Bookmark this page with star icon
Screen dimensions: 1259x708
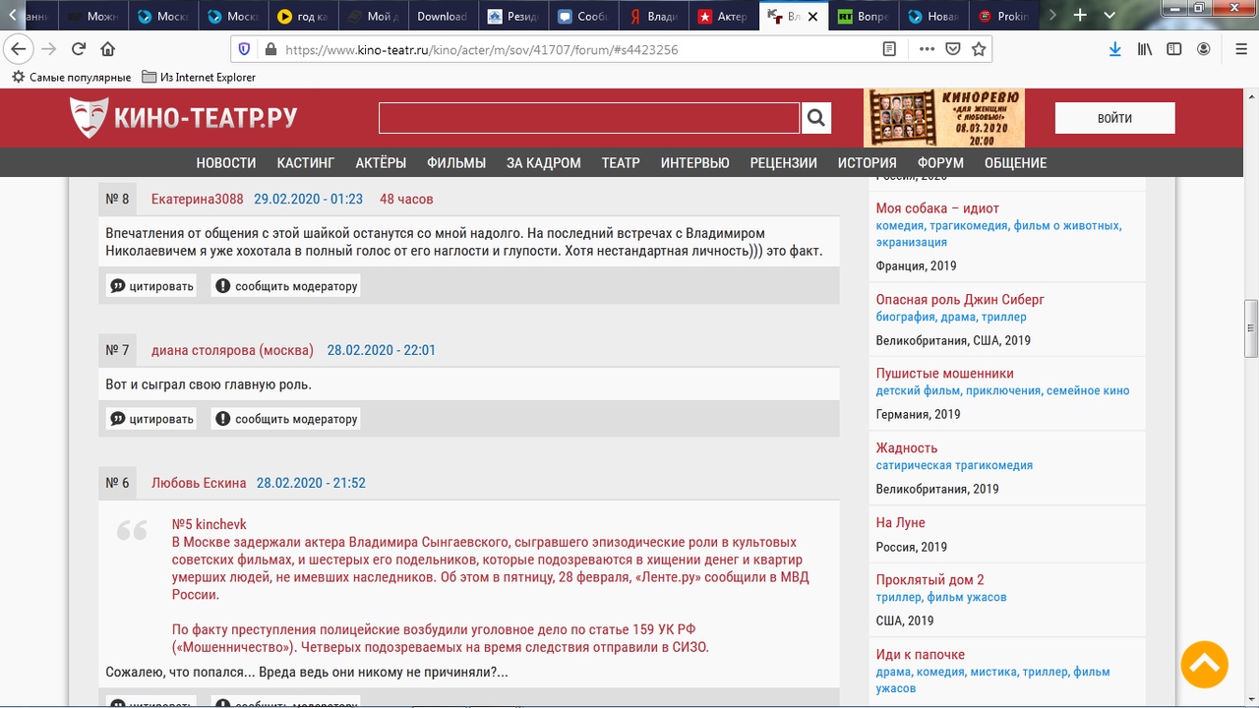(x=979, y=49)
